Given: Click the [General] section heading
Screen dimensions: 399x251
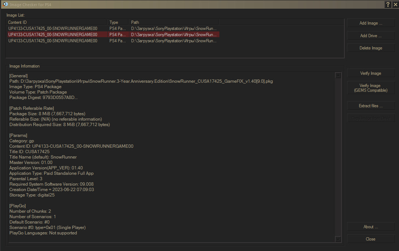Looking at the screenshot, I should tap(18, 76).
